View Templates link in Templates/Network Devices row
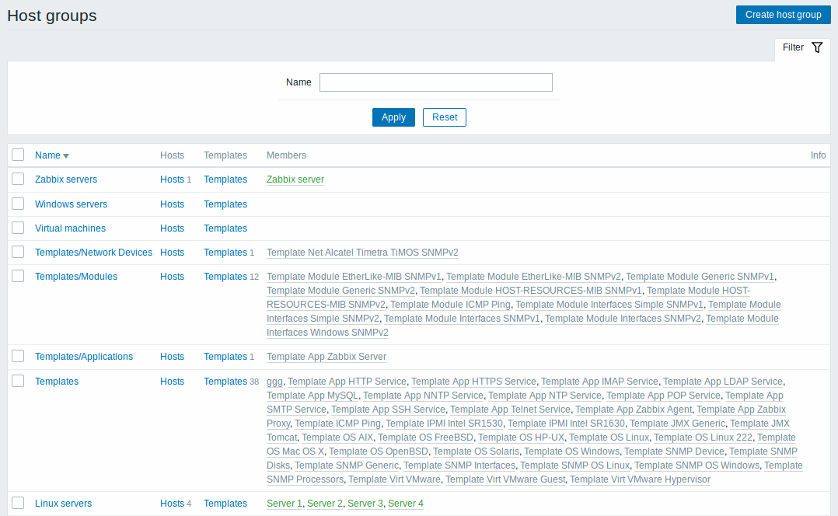This screenshot has width=838, height=516. click(225, 252)
